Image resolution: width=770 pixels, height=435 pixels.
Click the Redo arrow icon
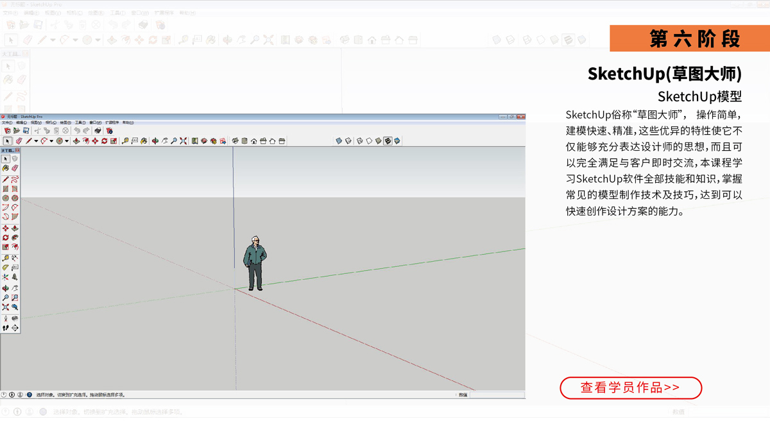tap(87, 130)
